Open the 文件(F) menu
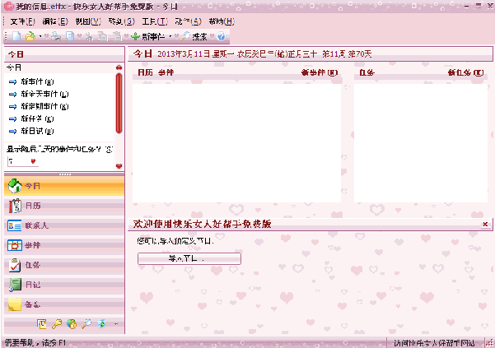This screenshot has height=348, width=495. pyautogui.click(x=22, y=21)
